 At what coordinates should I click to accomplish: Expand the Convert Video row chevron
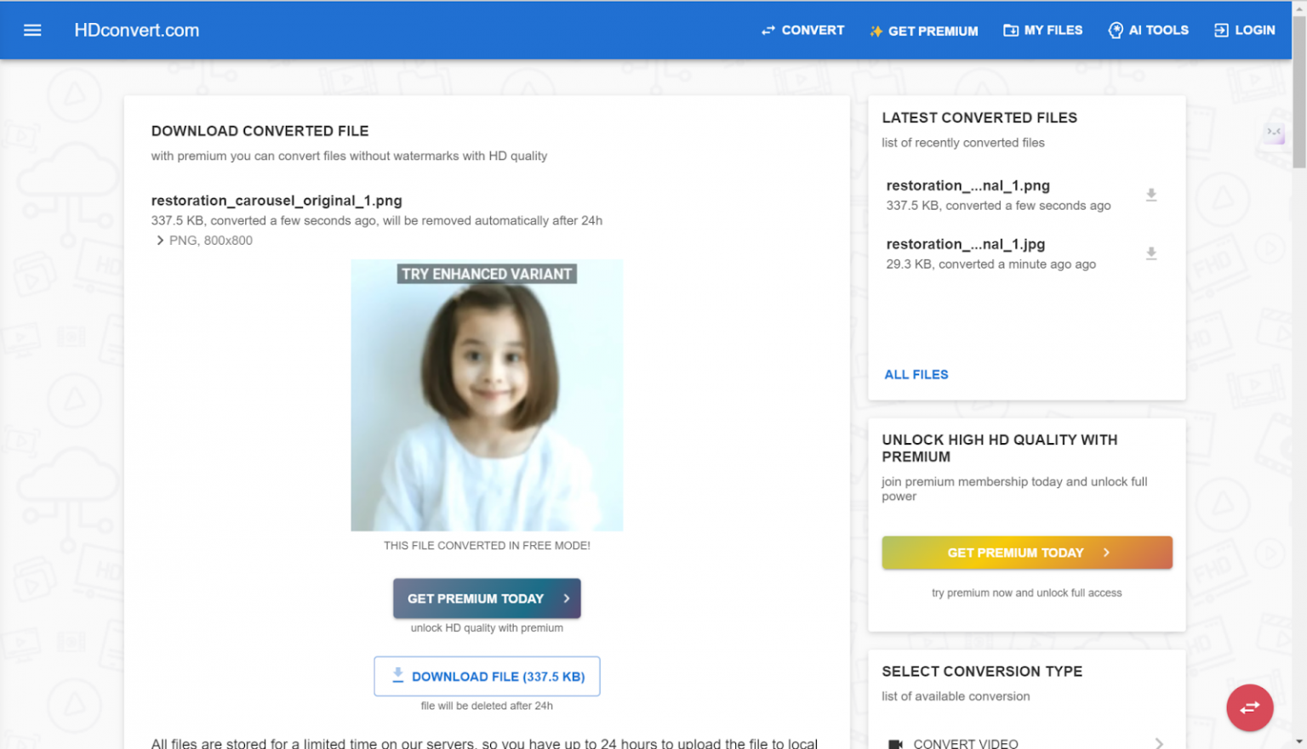(1159, 743)
